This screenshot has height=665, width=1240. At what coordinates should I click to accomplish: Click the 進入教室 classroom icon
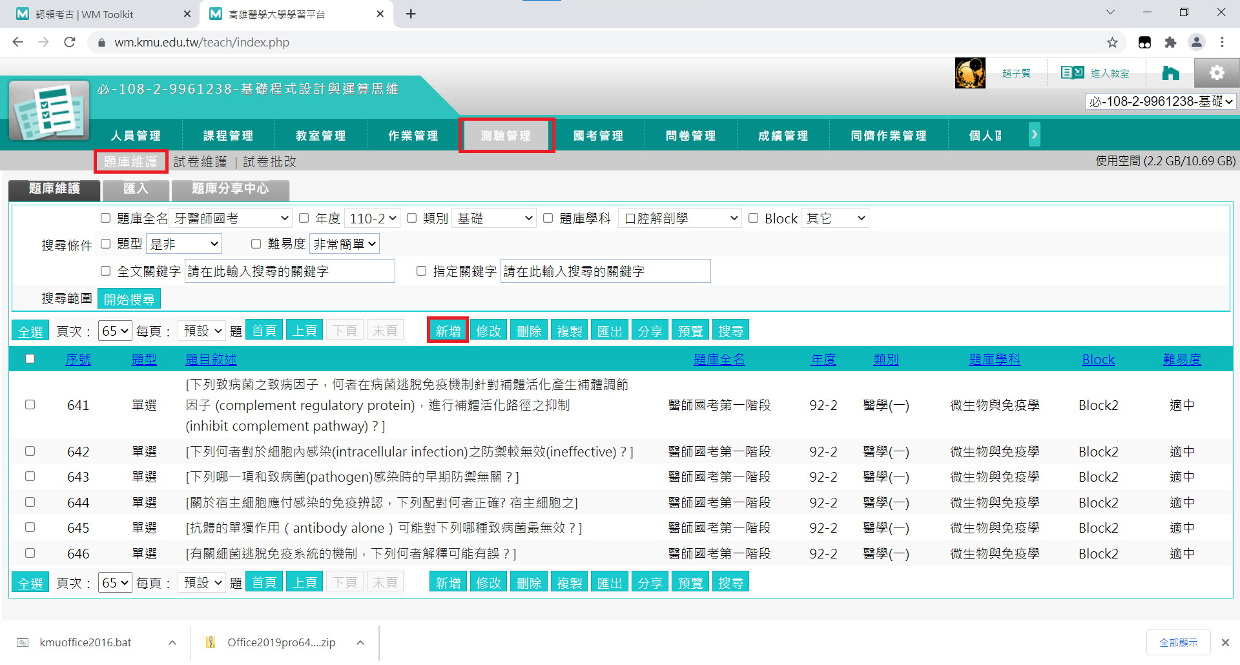(x=1073, y=73)
